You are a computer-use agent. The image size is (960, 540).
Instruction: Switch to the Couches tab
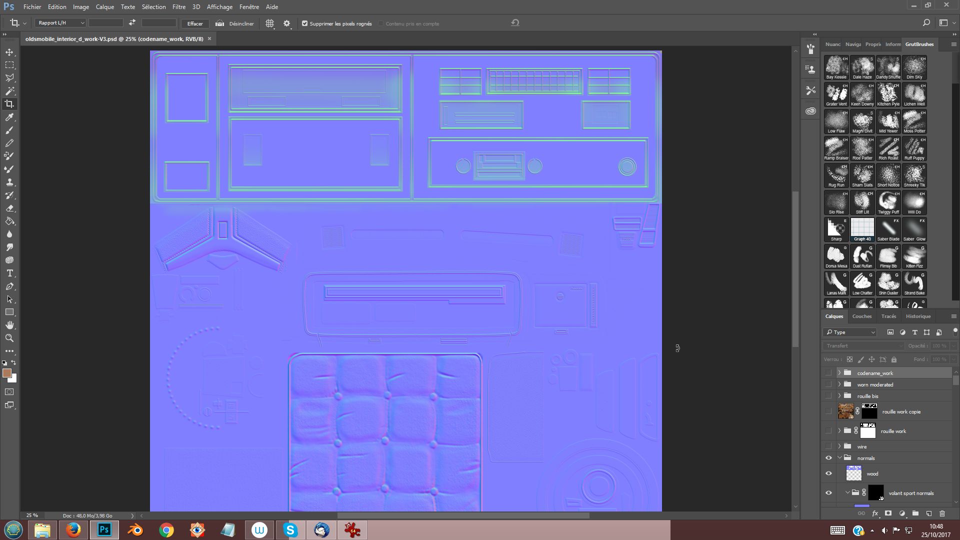click(x=862, y=316)
